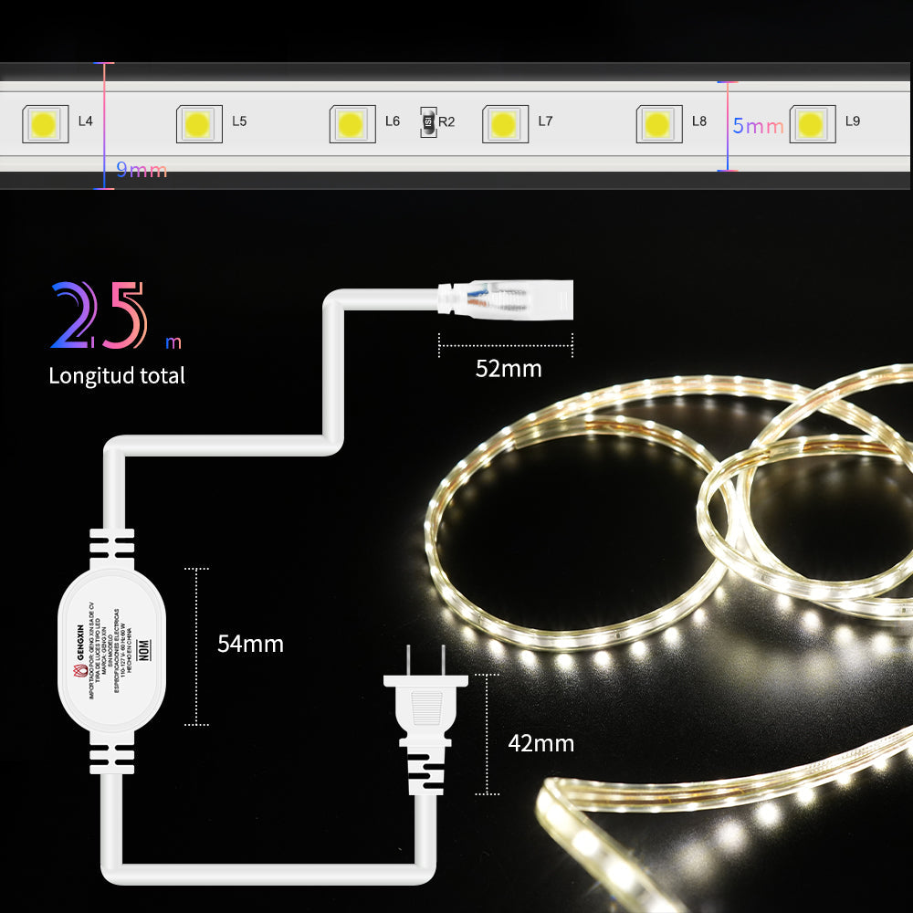Image resolution: width=913 pixels, height=913 pixels.
Task: Click the 42mm dimension label
Action: (x=540, y=743)
